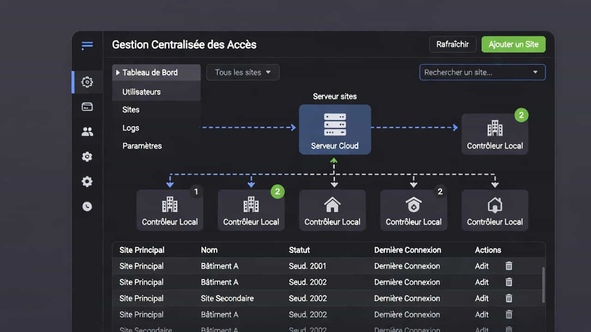
Task: Open the Logs section
Action: click(x=131, y=128)
